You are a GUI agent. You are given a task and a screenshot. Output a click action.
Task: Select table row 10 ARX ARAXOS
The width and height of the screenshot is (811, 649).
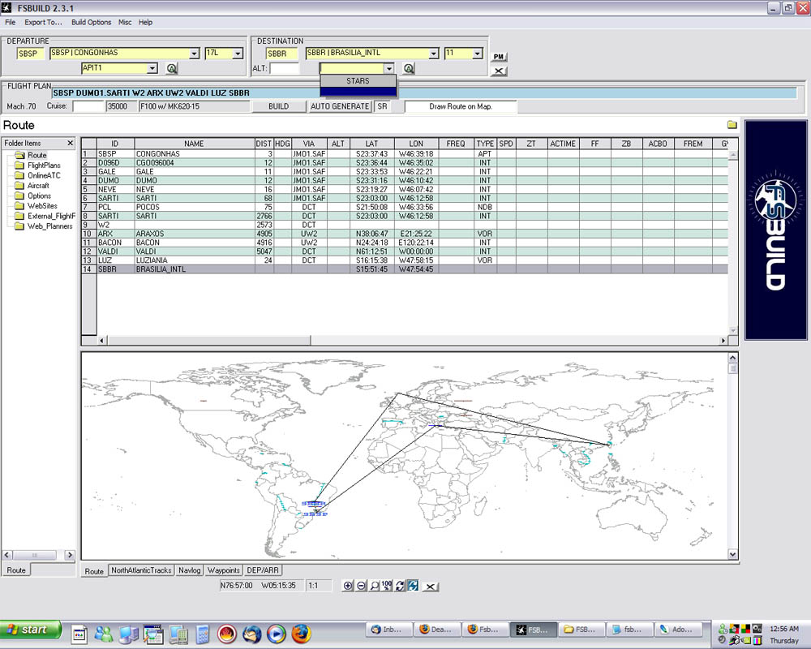click(405, 234)
